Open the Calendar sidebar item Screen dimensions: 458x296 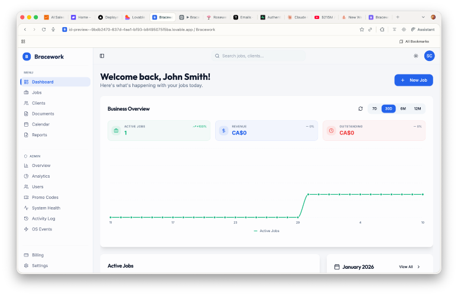[55, 124]
